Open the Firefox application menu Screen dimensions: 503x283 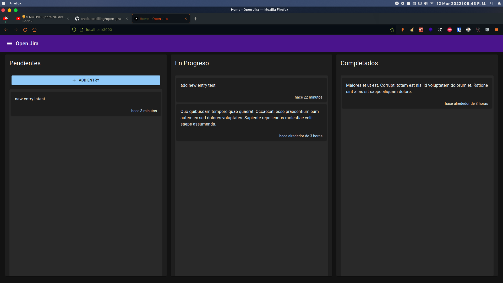(x=497, y=30)
